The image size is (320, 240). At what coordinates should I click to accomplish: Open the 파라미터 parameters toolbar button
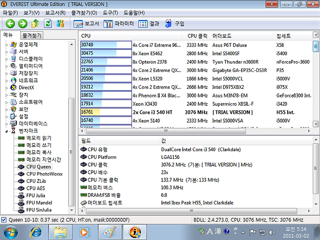tap(119, 24)
